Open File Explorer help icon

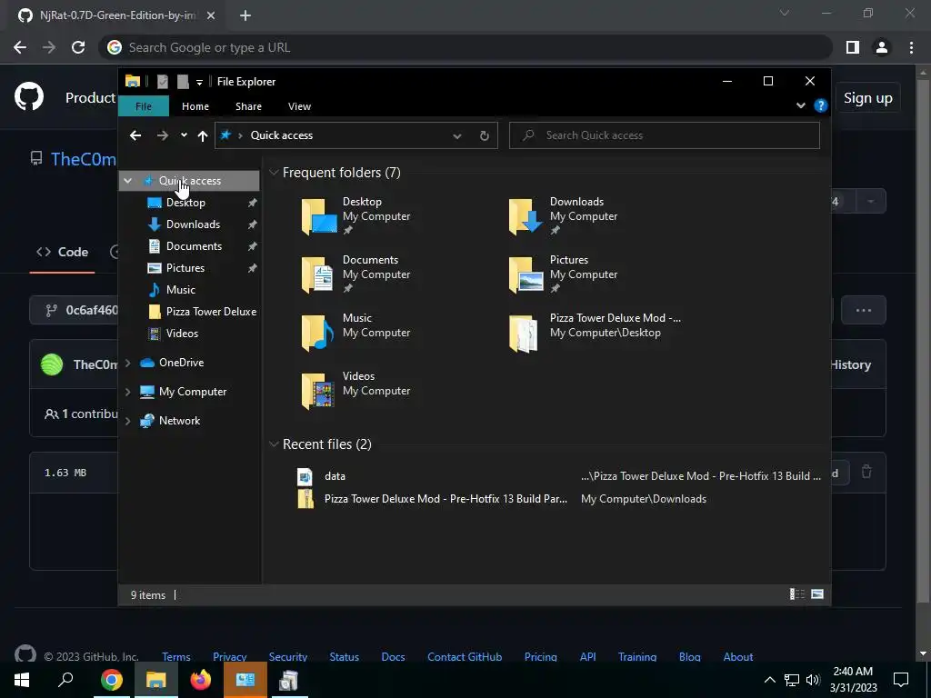click(821, 105)
